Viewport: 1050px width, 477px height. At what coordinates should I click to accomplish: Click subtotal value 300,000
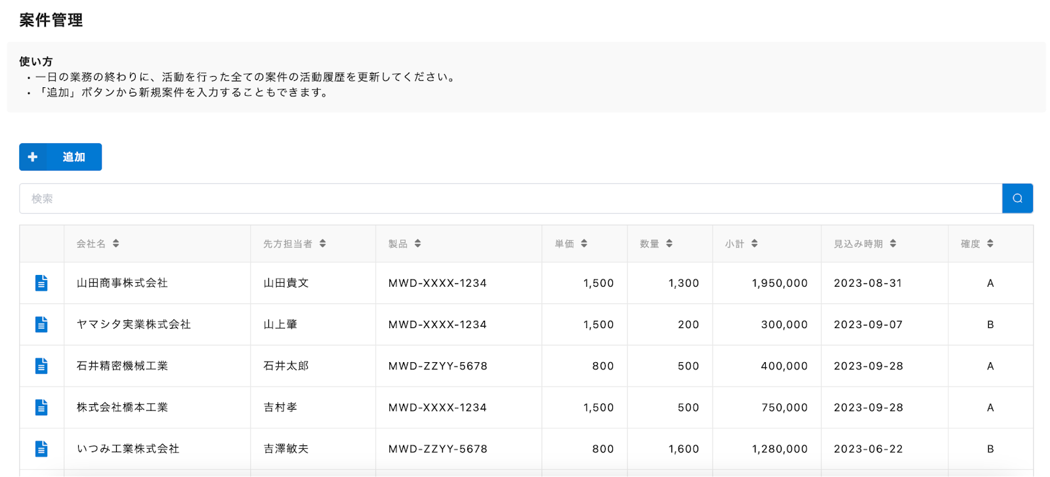pyautogui.click(x=784, y=324)
